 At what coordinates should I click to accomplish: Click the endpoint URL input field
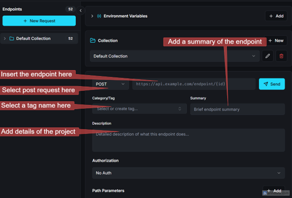194,84
